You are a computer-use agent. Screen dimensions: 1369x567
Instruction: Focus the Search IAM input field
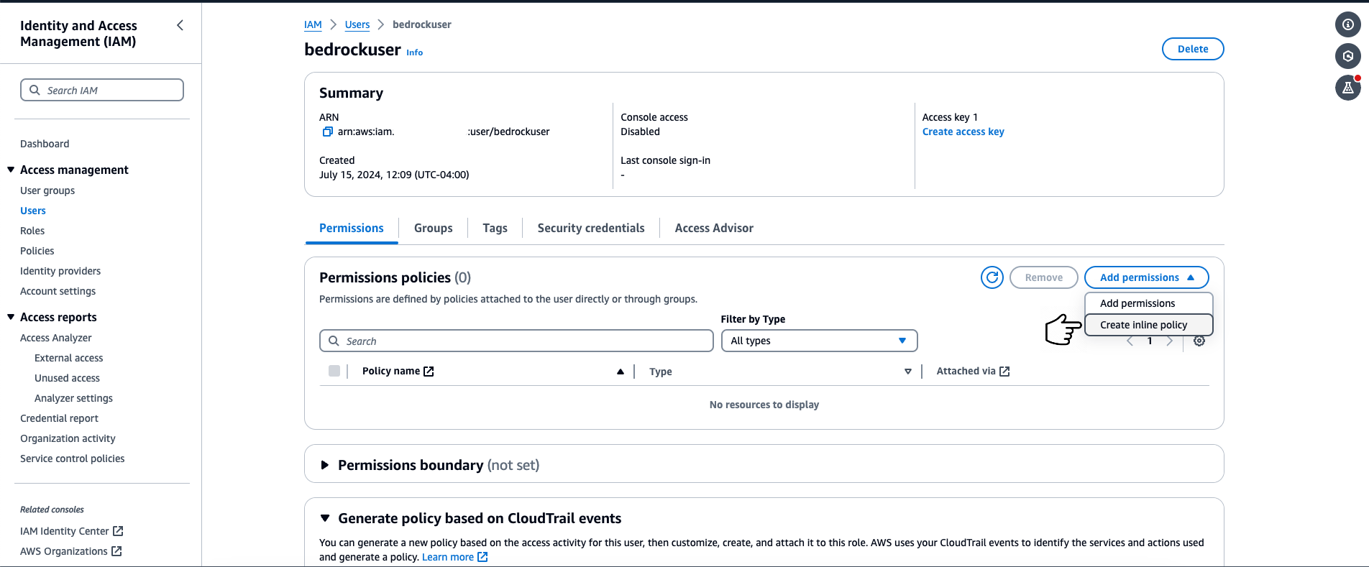(x=102, y=90)
